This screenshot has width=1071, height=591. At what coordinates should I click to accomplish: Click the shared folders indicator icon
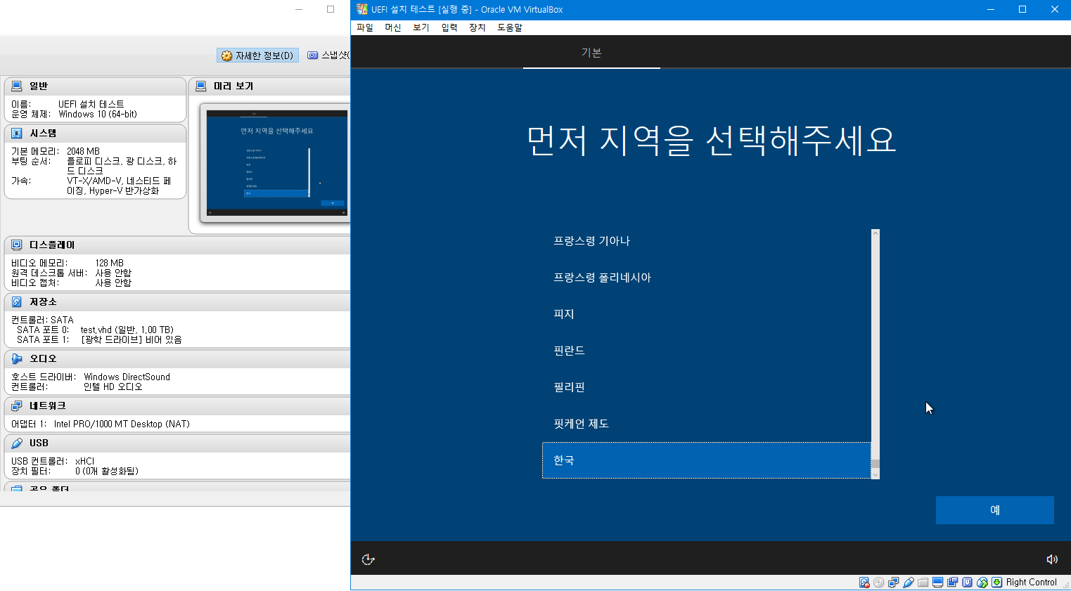tap(923, 582)
